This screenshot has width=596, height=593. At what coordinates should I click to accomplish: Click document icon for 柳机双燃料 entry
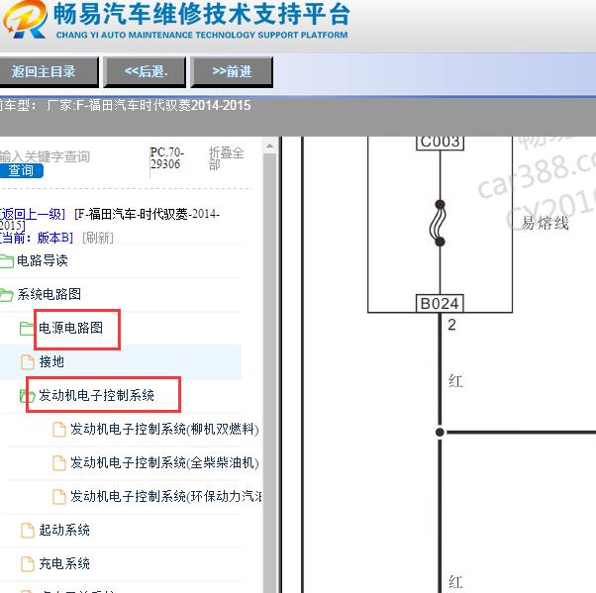click(x=59, y=430)
